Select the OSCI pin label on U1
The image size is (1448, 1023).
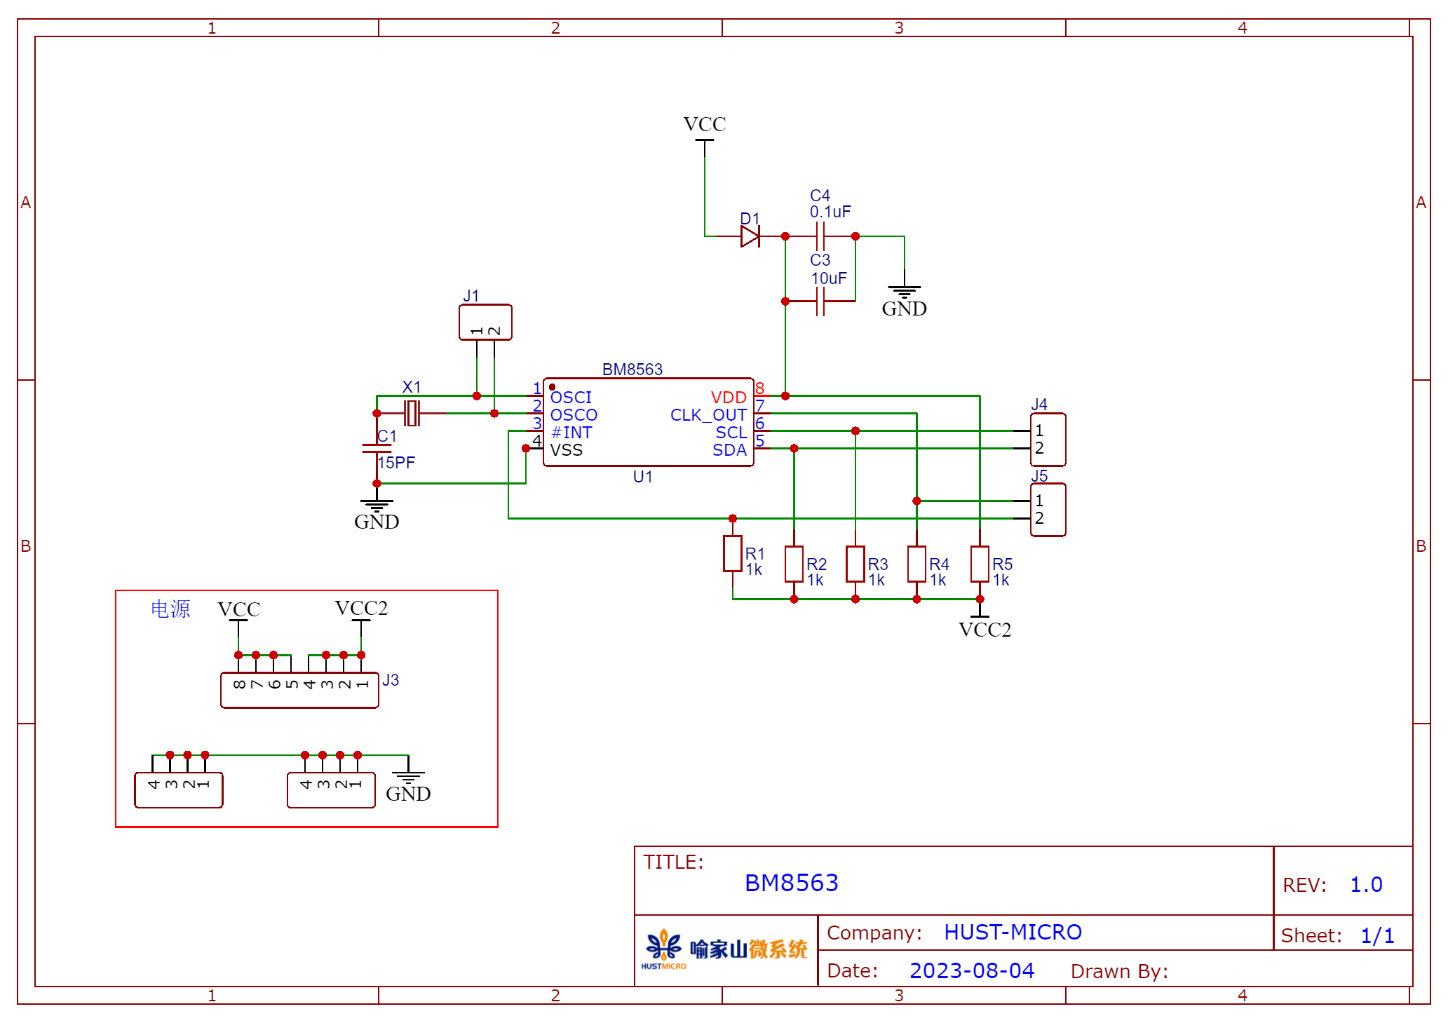pyautogui.click(x=571, y=398)
